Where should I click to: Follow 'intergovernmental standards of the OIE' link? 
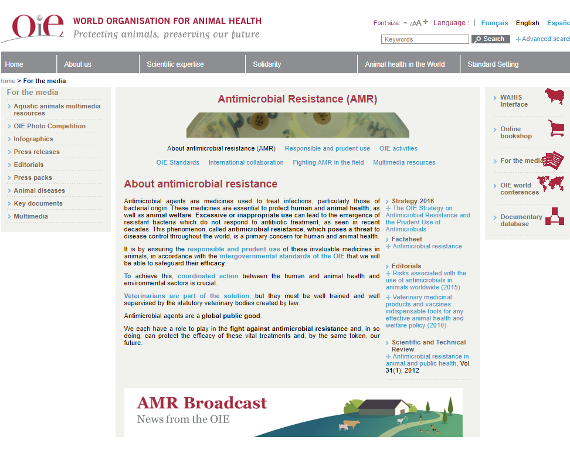coord(281,256)
